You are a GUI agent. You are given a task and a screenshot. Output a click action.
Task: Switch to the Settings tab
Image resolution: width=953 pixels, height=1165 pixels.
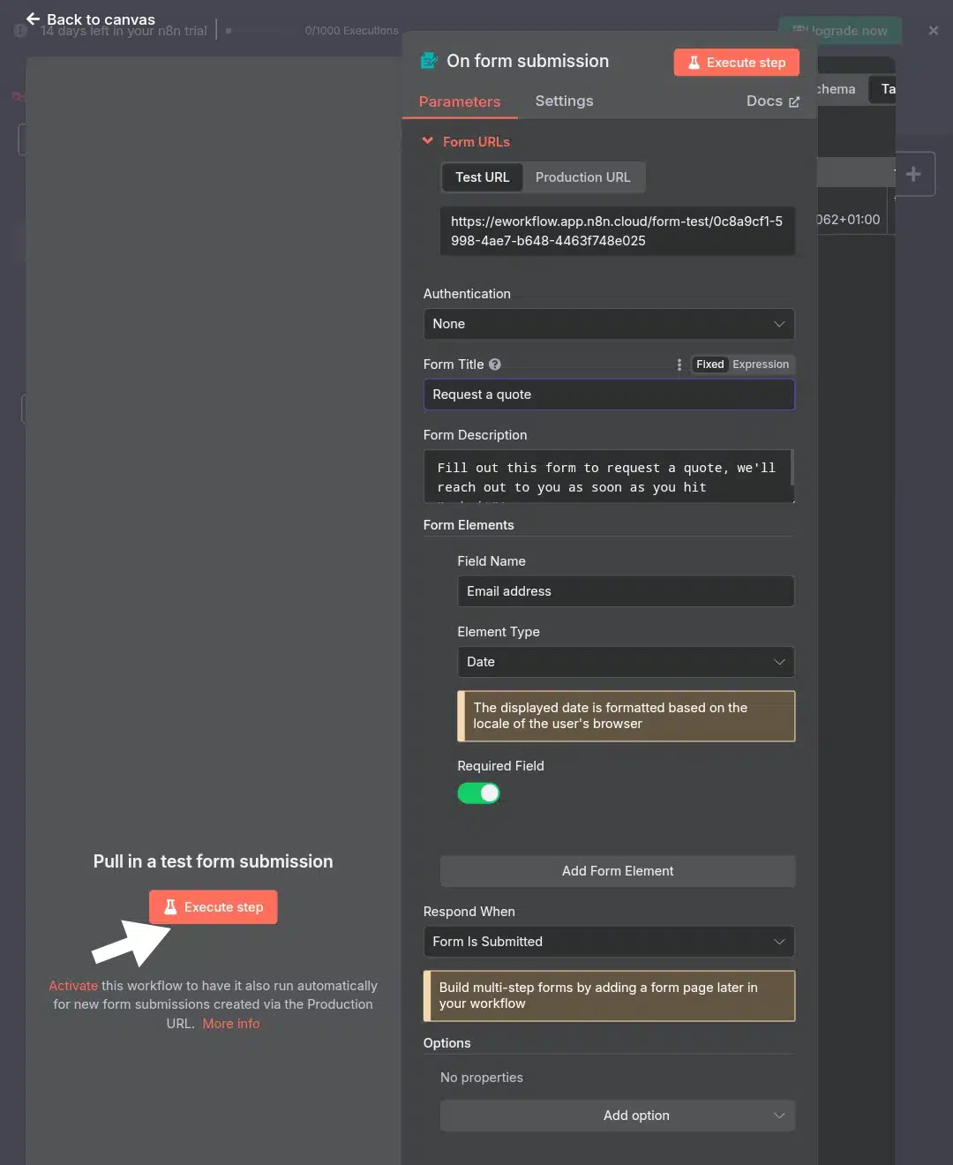[x=564, y=101]
